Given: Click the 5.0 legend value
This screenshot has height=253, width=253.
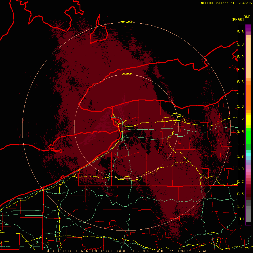Looking at the screenshot, I should [x=240, y=107].
